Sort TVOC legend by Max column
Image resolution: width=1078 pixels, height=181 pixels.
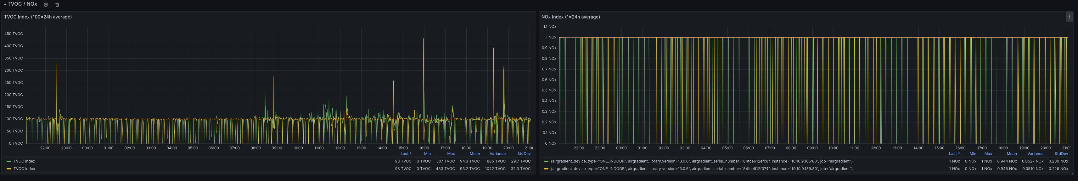coord(451,153)
